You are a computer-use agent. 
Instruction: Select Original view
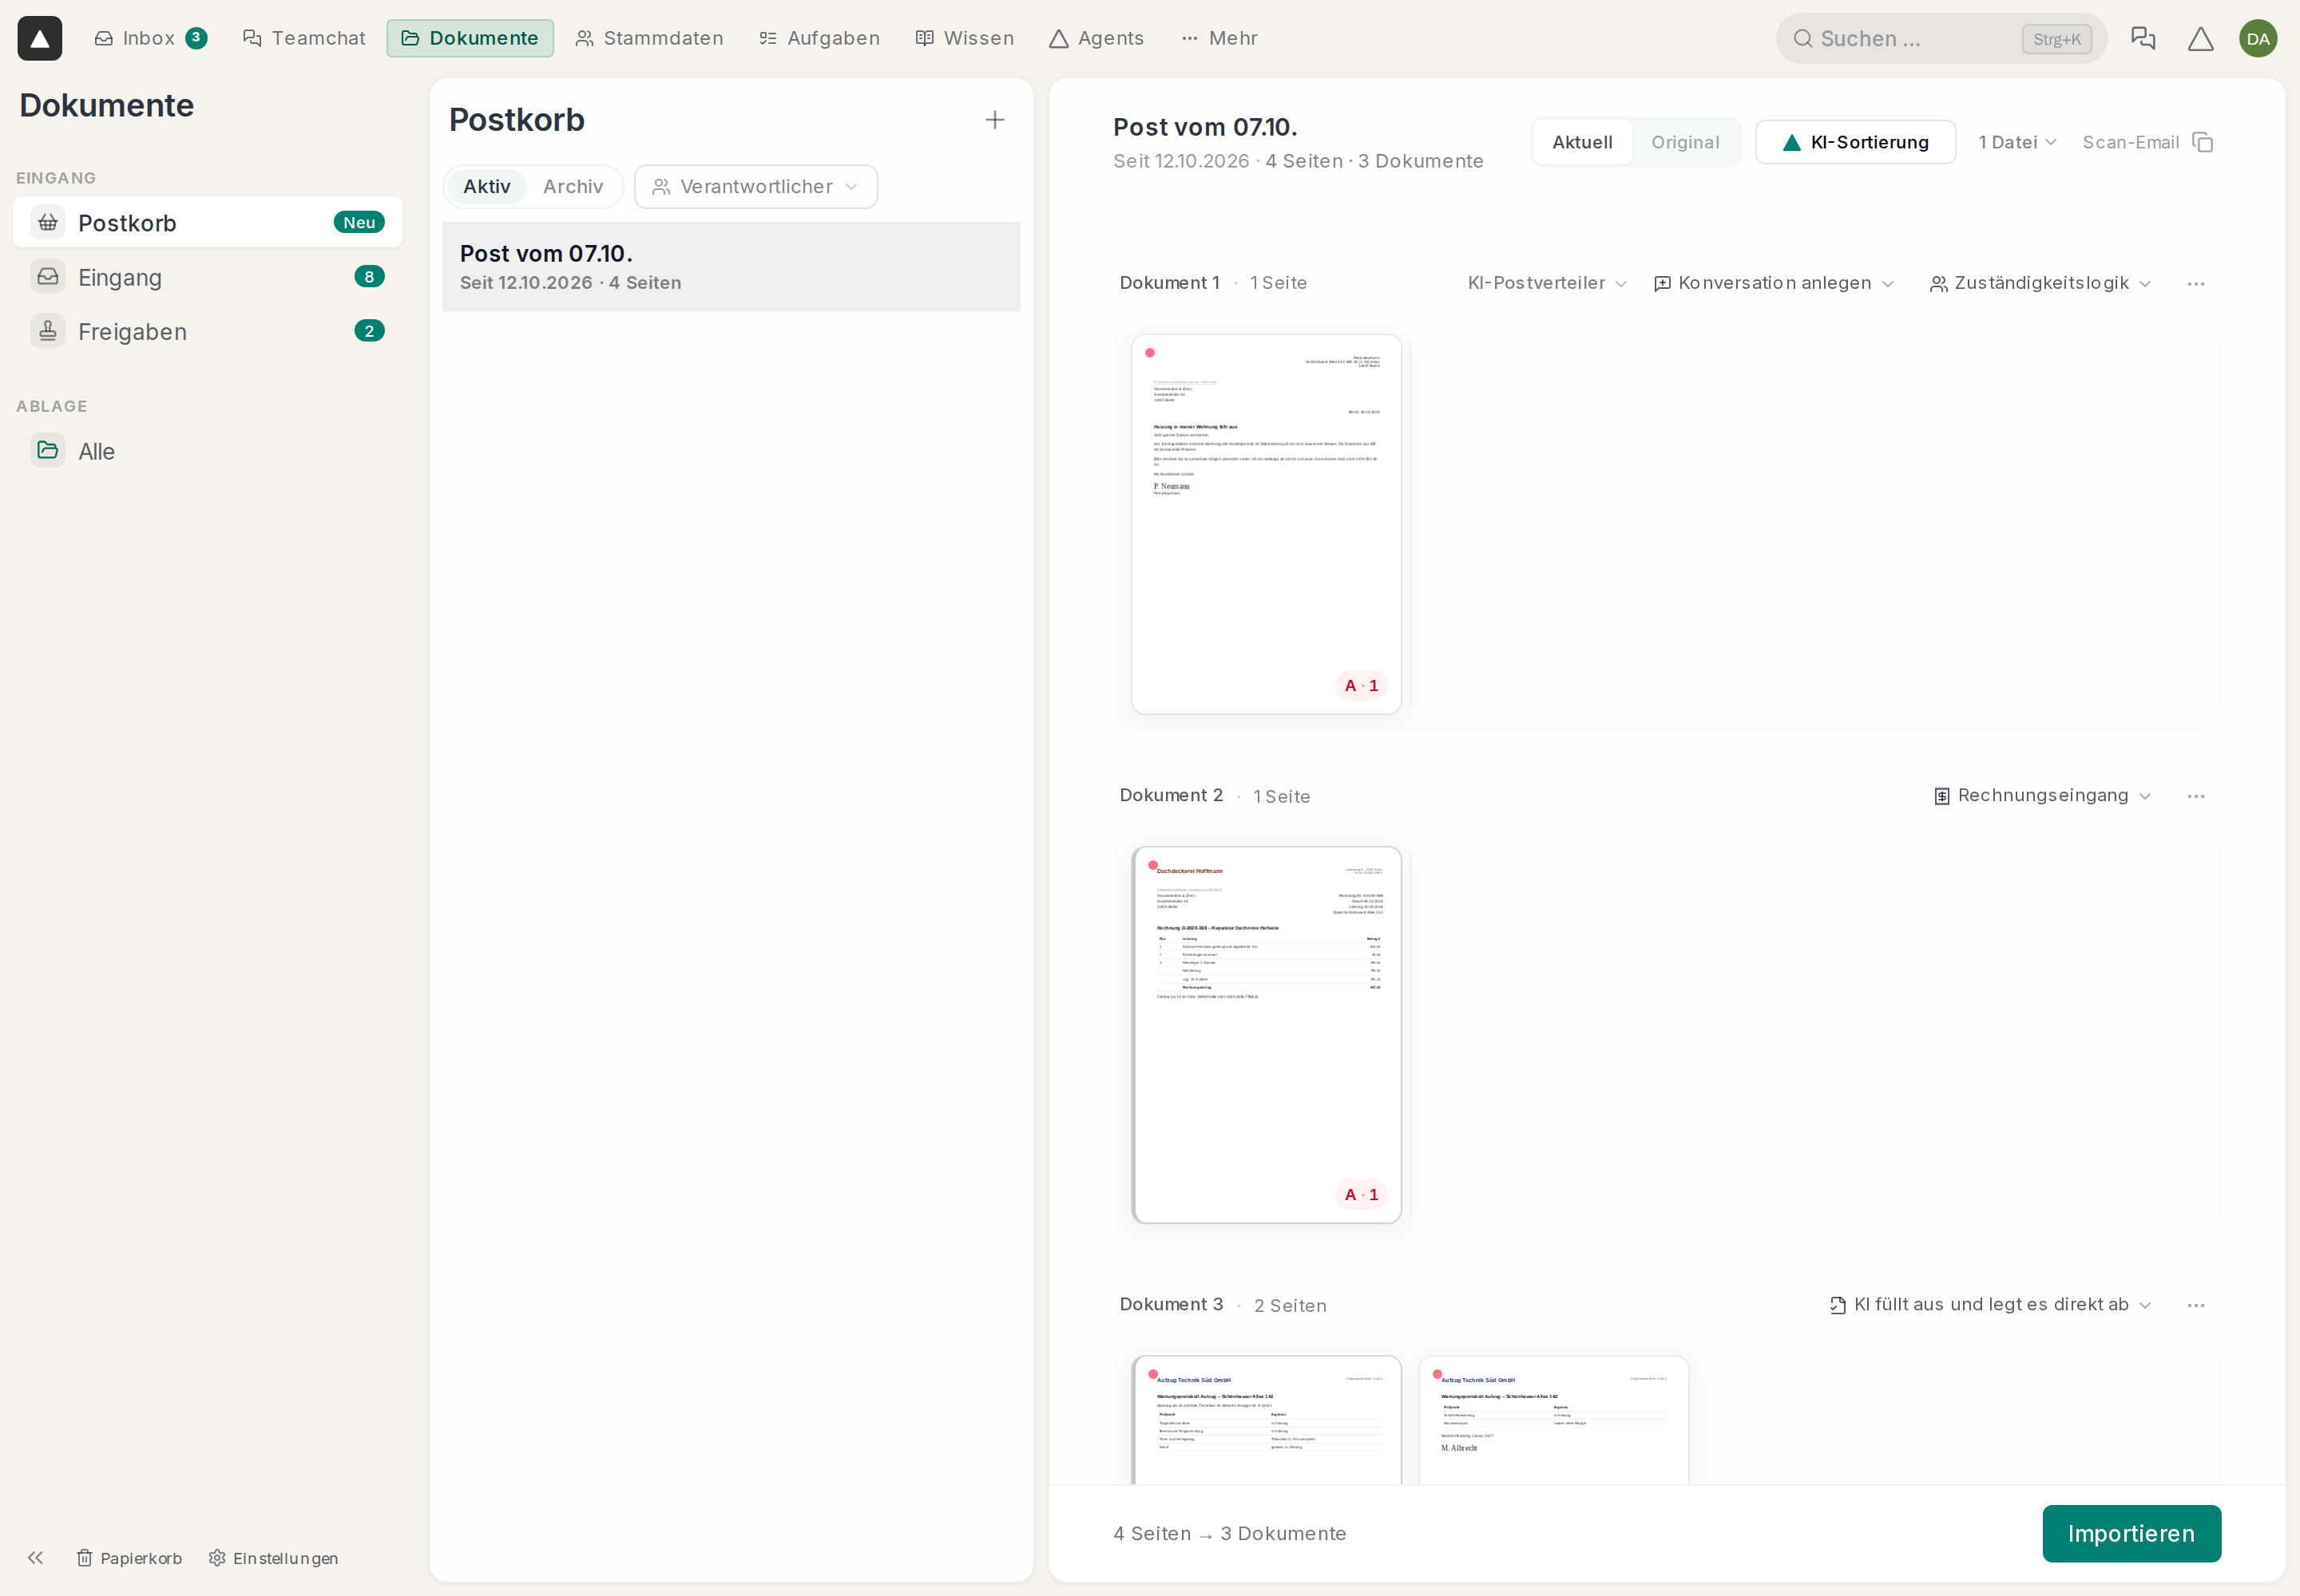(x=1684, y=142)
